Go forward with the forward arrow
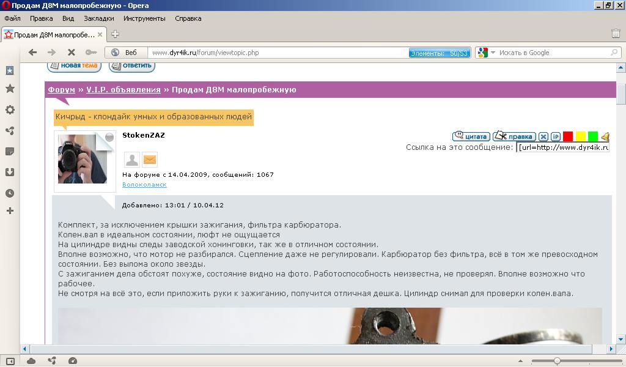The image size is (626, 367). tap(51, 53)
